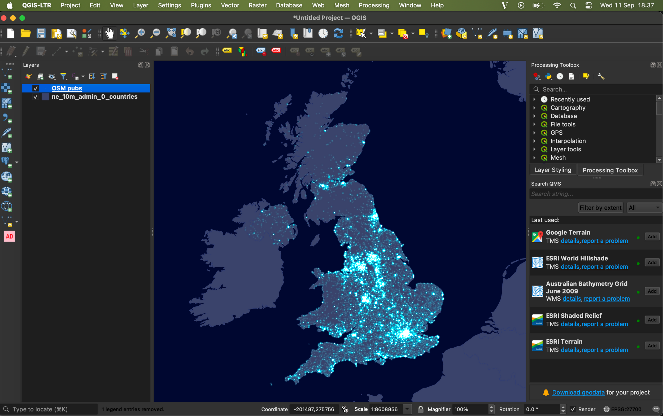Filter legend by expression in Layers panel
Screen dimensions: 663x416
point(76,76)
